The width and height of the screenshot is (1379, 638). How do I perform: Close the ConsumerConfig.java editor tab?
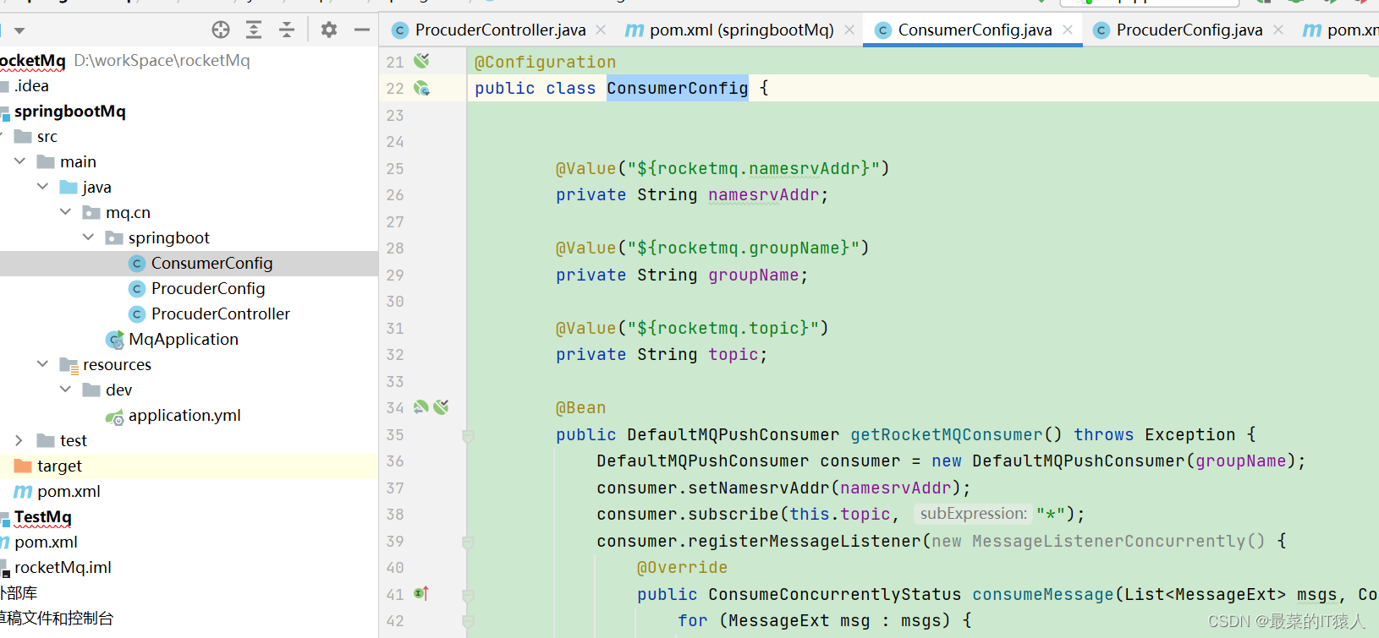pyautogui.click(x=1069, y=30)
